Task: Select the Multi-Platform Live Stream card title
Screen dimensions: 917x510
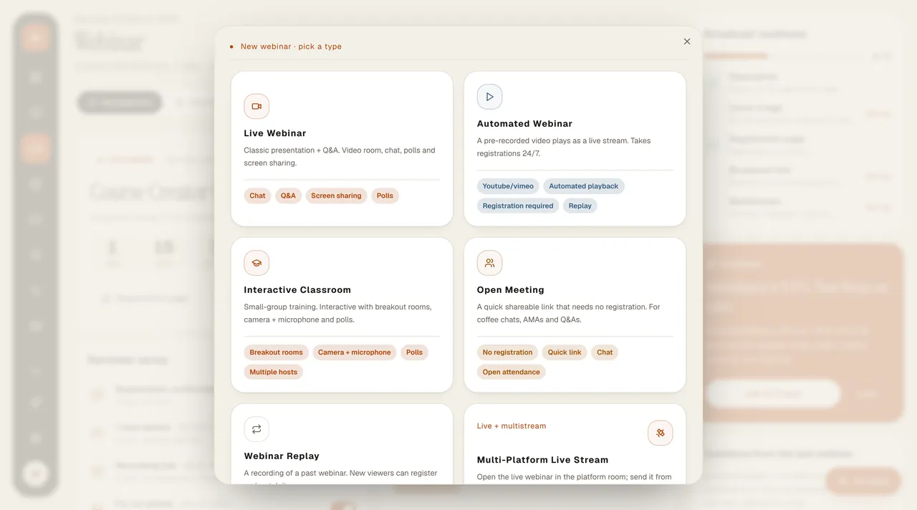Action: click(x=542, y=460)
